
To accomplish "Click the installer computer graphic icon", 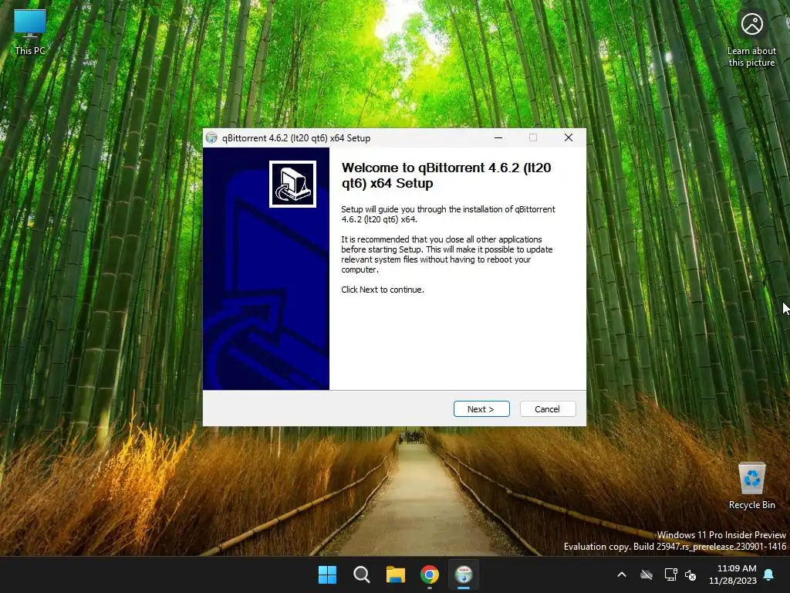I will click(292, 184).
